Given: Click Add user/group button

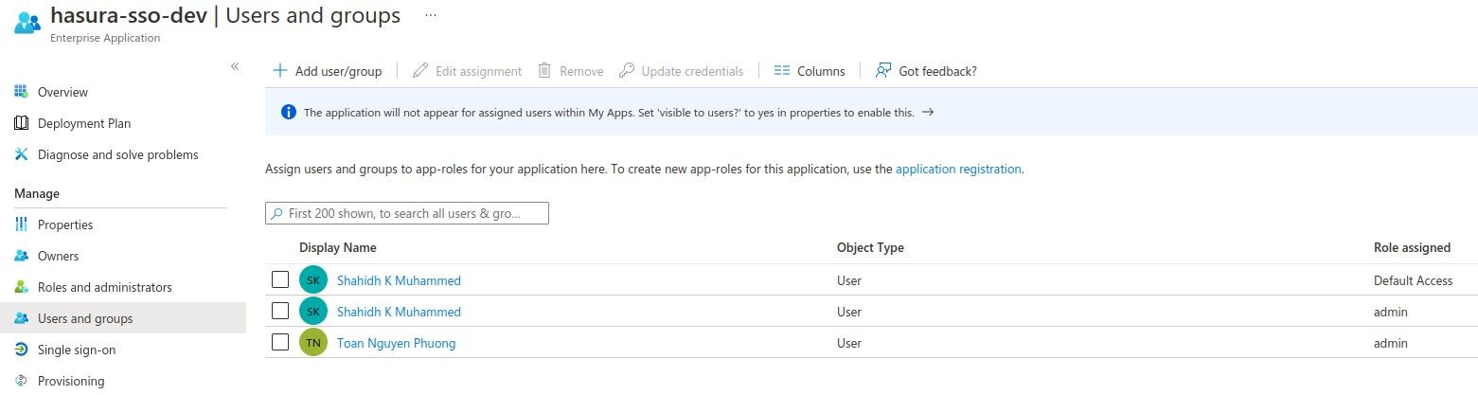Looking at the screenshot, I should [328, 71].
